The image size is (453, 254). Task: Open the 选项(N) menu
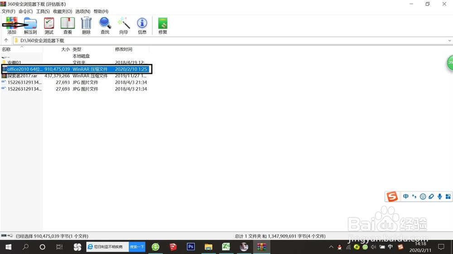click(82, 11)
